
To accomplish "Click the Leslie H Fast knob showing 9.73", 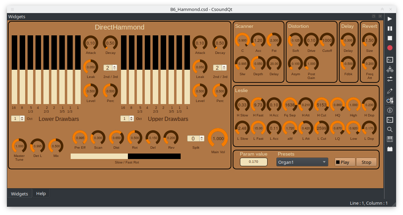I will pos(258,105).
